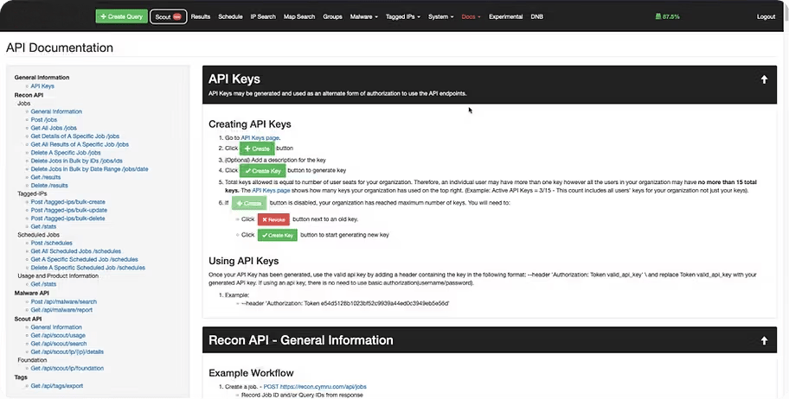Image resolution: width=789 pixels, height=399 pixels.
Task: Open the Docs dropdown in navbar
Action: (x=471, y=16)
